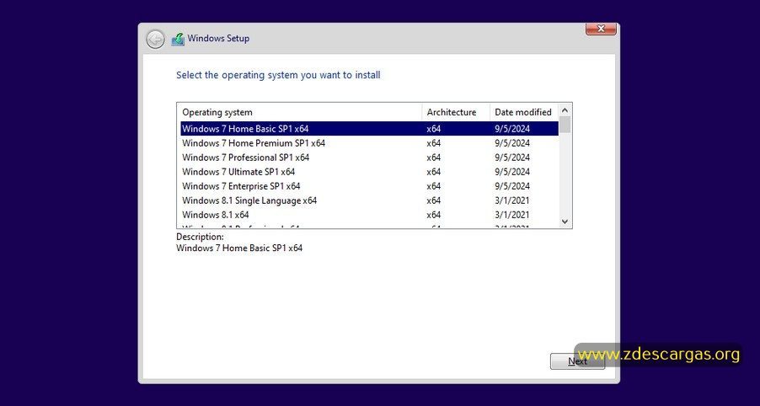Click the Architecture column header
This screenshot has height=406, width=760.
[456, 112]
